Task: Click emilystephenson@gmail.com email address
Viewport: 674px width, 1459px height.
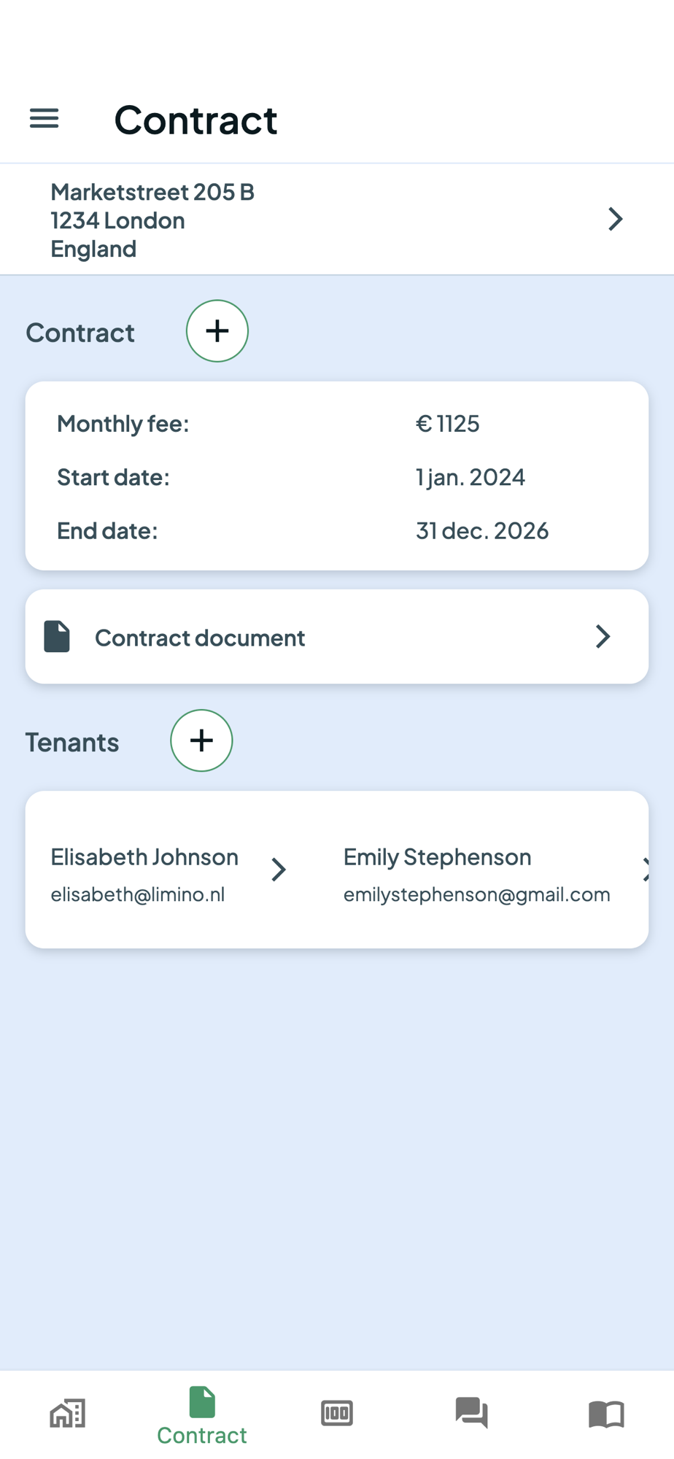Action: (x=477, y=895)
